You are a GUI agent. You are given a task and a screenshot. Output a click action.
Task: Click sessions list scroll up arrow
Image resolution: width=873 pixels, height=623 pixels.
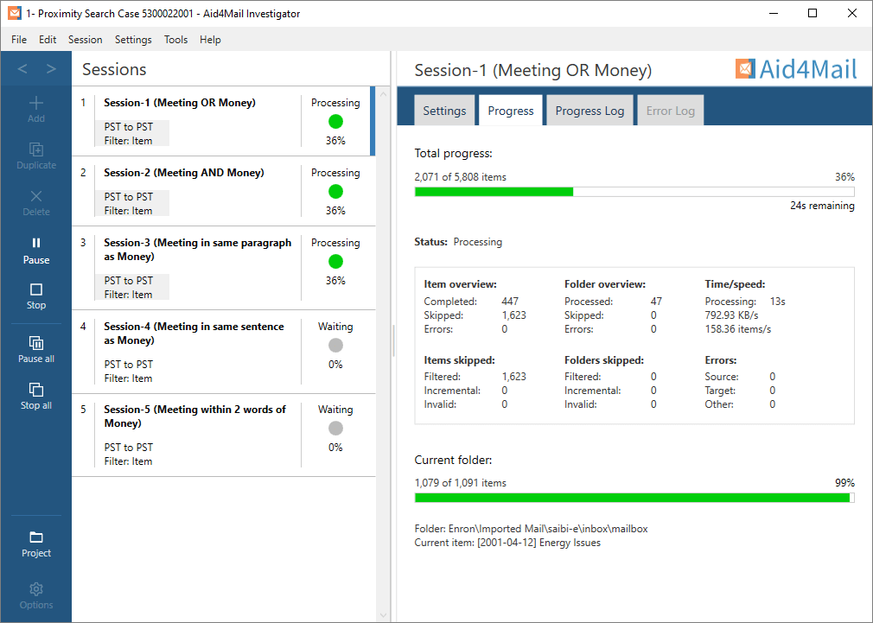click(383, 94)
